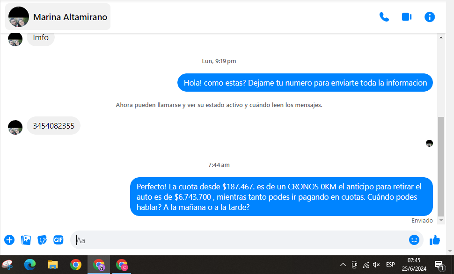Click the phone number message 3454082355
Screen dimensions: 454x274
(x=53, y=126)
